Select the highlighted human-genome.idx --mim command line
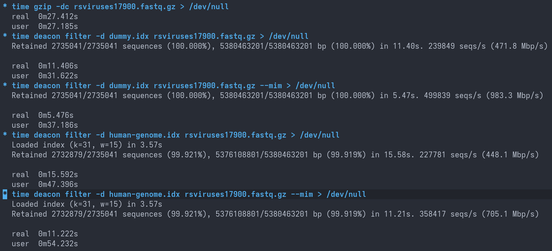Screen dimensions: 552x251 [189, 194]
